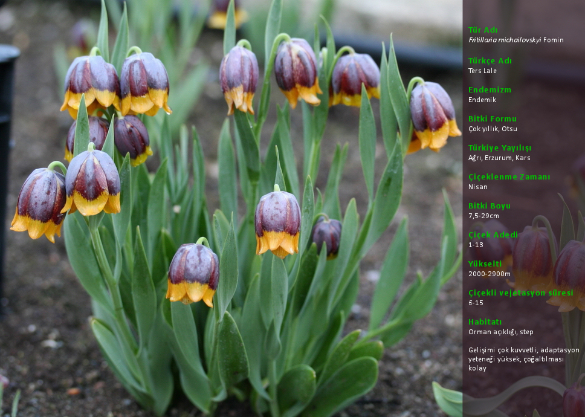Select the '2000-2900m' altitude value
Viewport: 585px width, 417px height.
[488, 274]
